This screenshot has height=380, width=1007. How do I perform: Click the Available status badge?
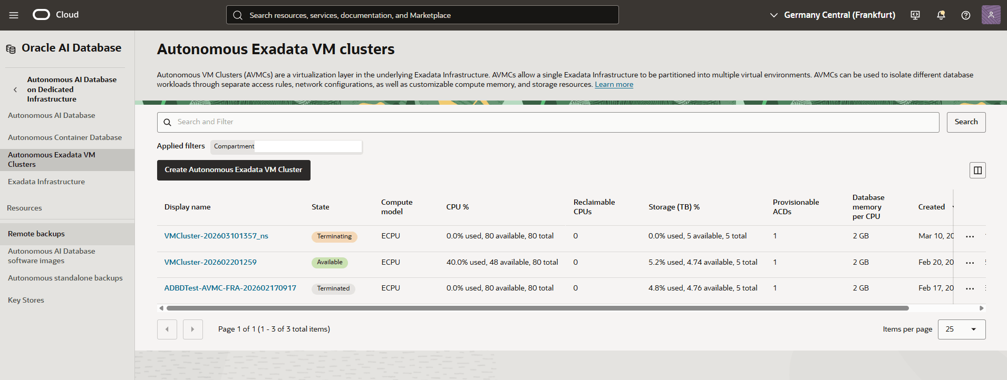pos(330,262)
